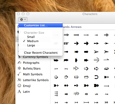Pick the squat black arrowhead glyph

[x=76, y=60]
